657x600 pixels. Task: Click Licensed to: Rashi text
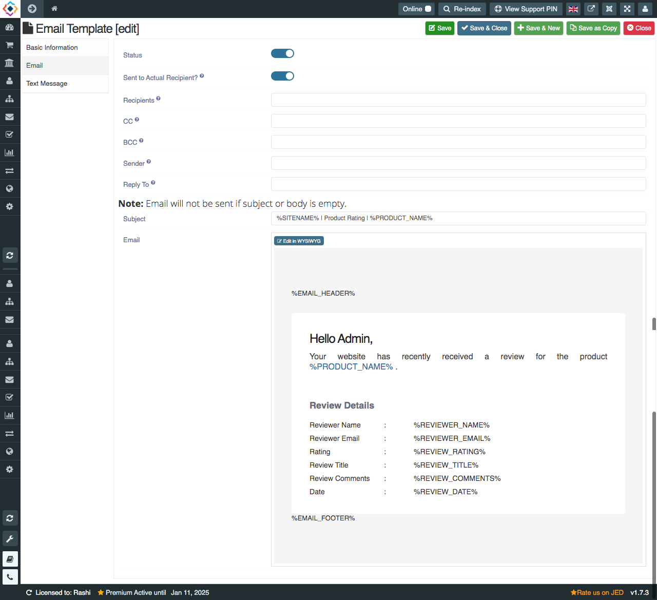click(x=63, y=592)
